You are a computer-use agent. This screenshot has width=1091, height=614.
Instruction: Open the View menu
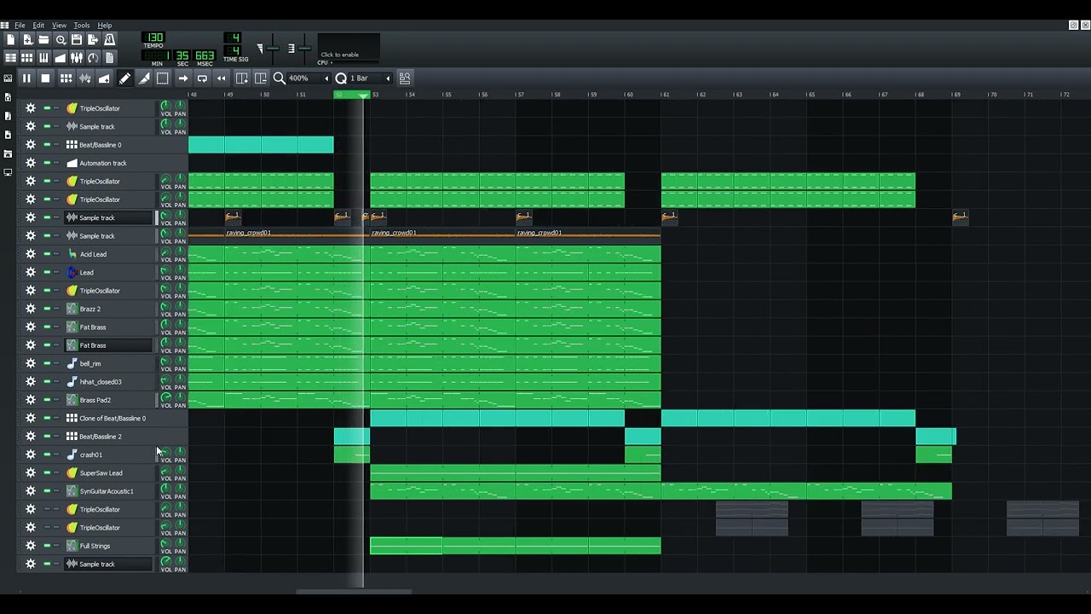click(x=59, y=26)
